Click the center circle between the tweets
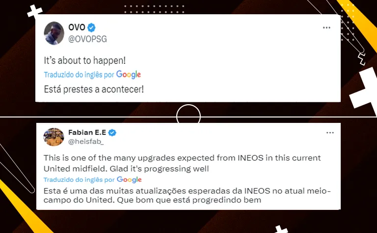Image resolution: width=377 pixels, height=233 pixels. [x=188, y=116]
